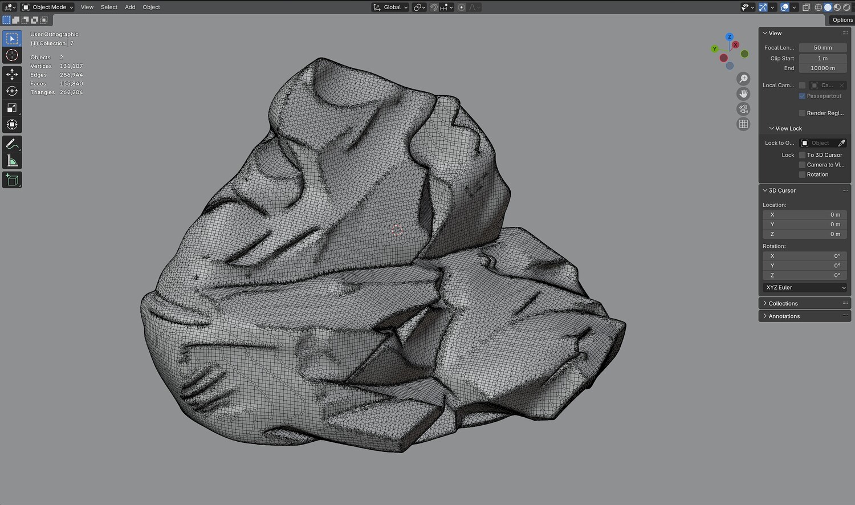Enable the Local Camera checkbox

click(802, 85)
